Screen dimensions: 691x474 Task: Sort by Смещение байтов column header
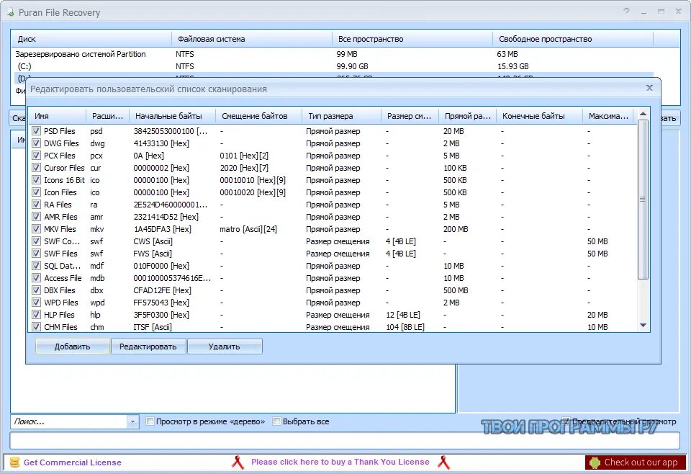point(258,116)
